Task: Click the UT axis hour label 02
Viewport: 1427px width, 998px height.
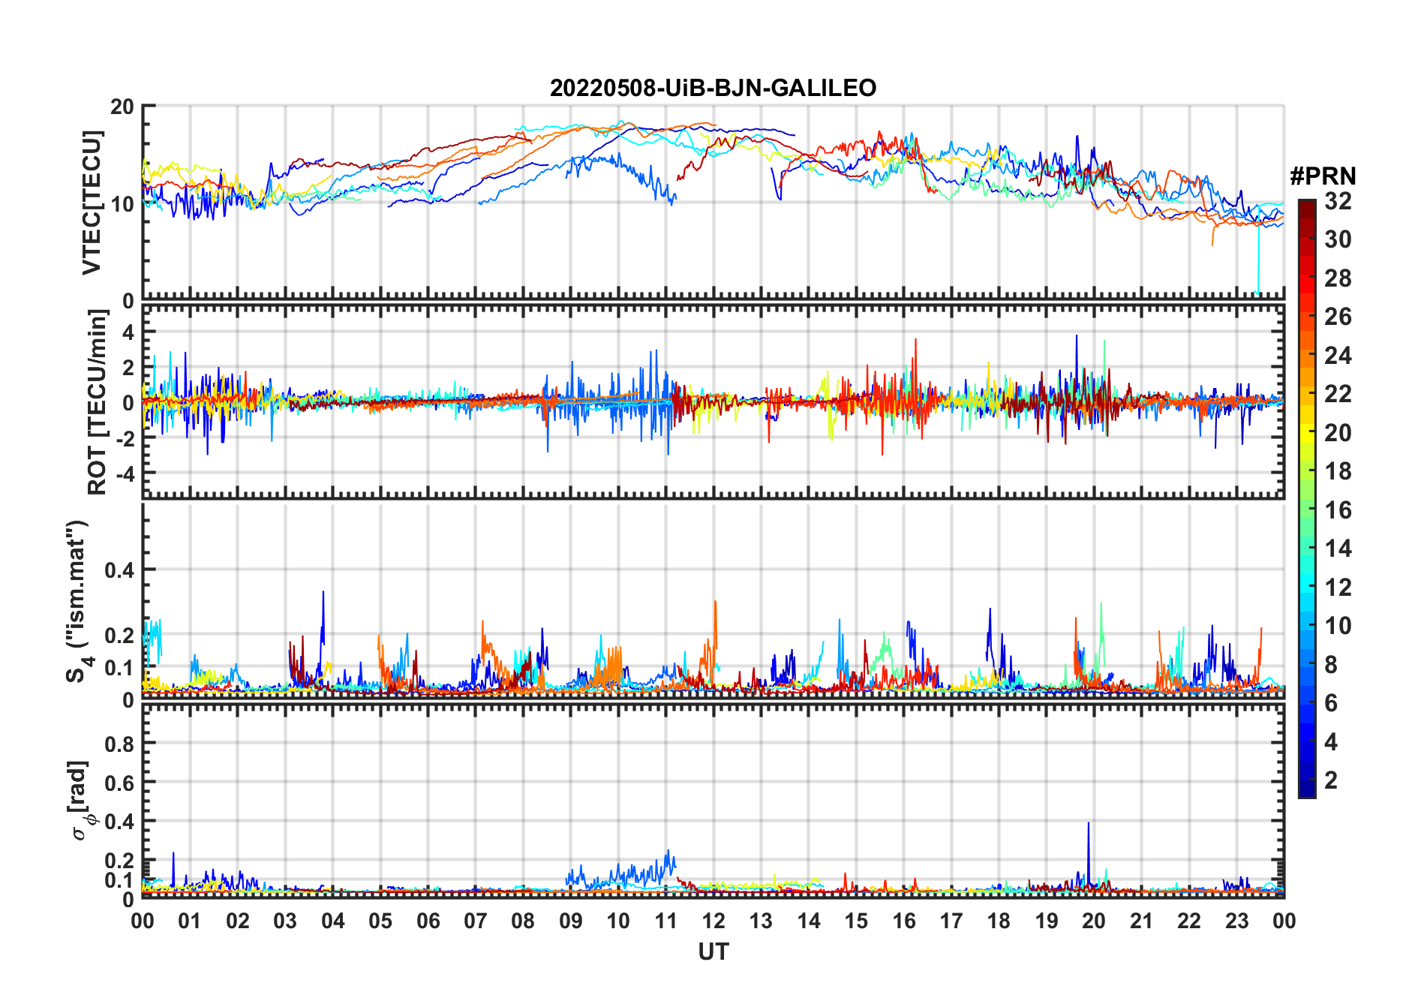Action: [238, 921]
